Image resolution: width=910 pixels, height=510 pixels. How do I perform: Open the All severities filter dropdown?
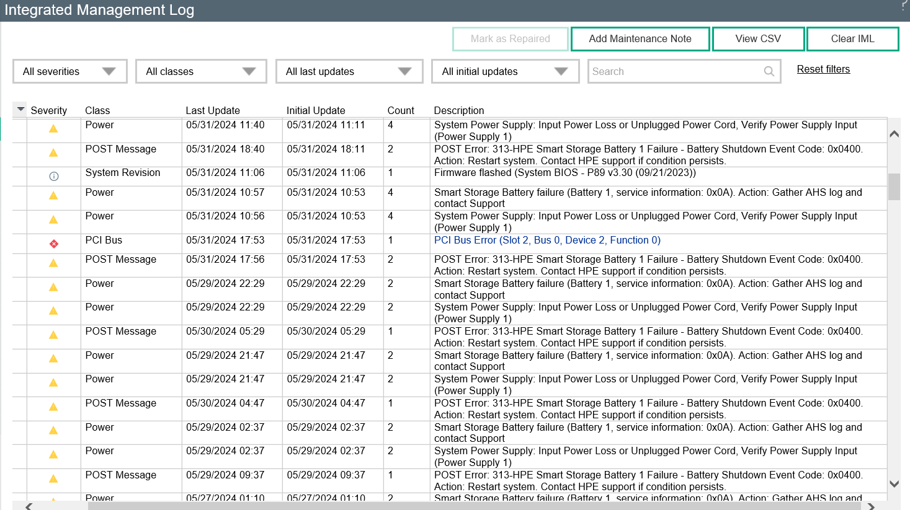70,71
